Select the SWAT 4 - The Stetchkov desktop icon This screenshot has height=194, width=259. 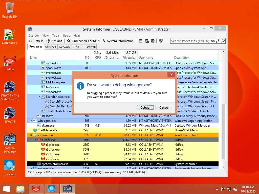[x=10, y=91]
